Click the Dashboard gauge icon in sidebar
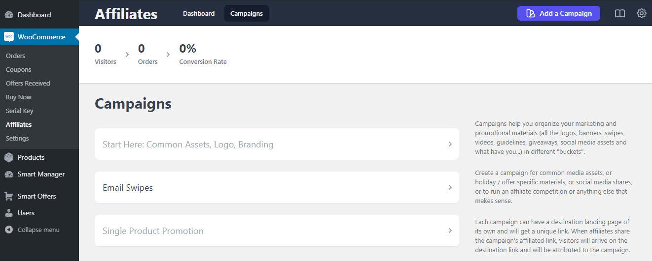The image size is (652, 261). pos(9,15)
